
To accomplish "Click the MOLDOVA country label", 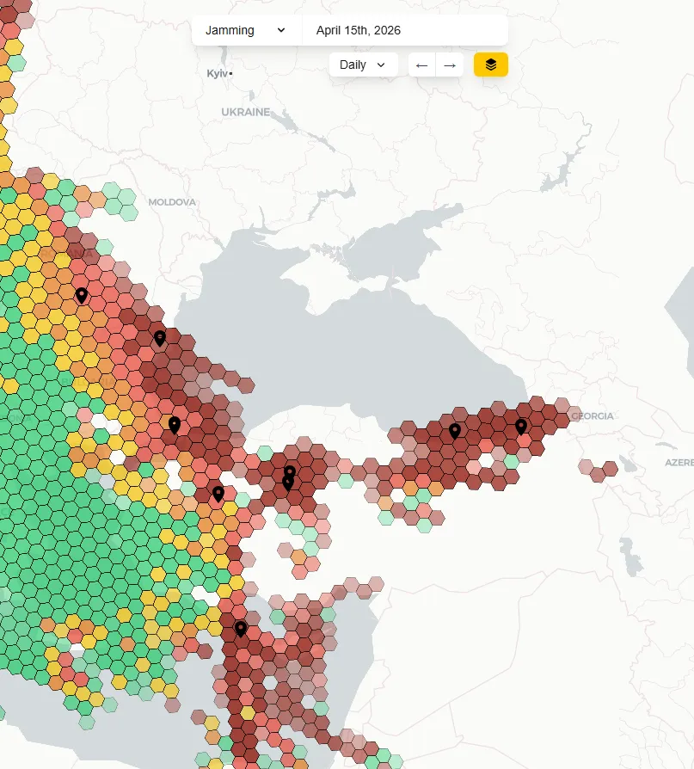I will 172,202.
